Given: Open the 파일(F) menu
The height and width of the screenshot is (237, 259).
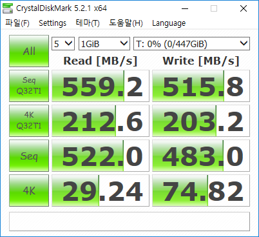Looking at the screenshot, I should (17, 23).
